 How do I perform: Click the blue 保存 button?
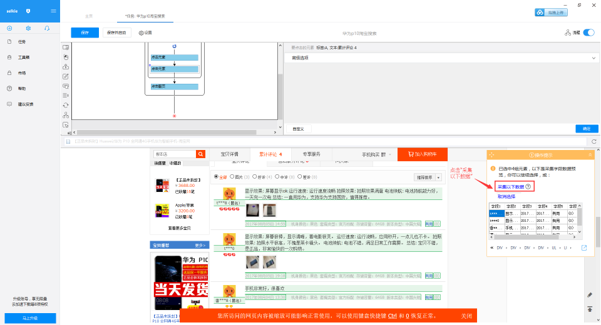(85, 32)
